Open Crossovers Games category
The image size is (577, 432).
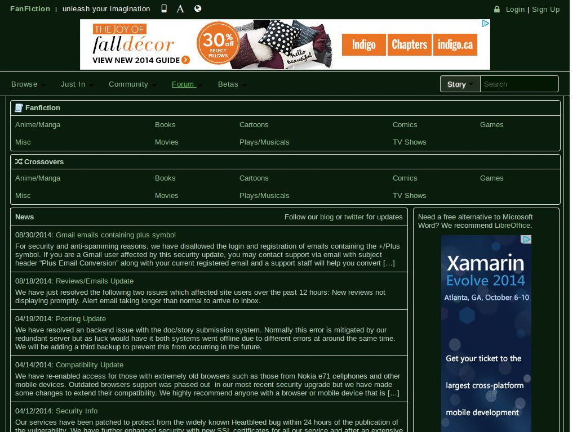pyautogui.click(x=491, y=178)
